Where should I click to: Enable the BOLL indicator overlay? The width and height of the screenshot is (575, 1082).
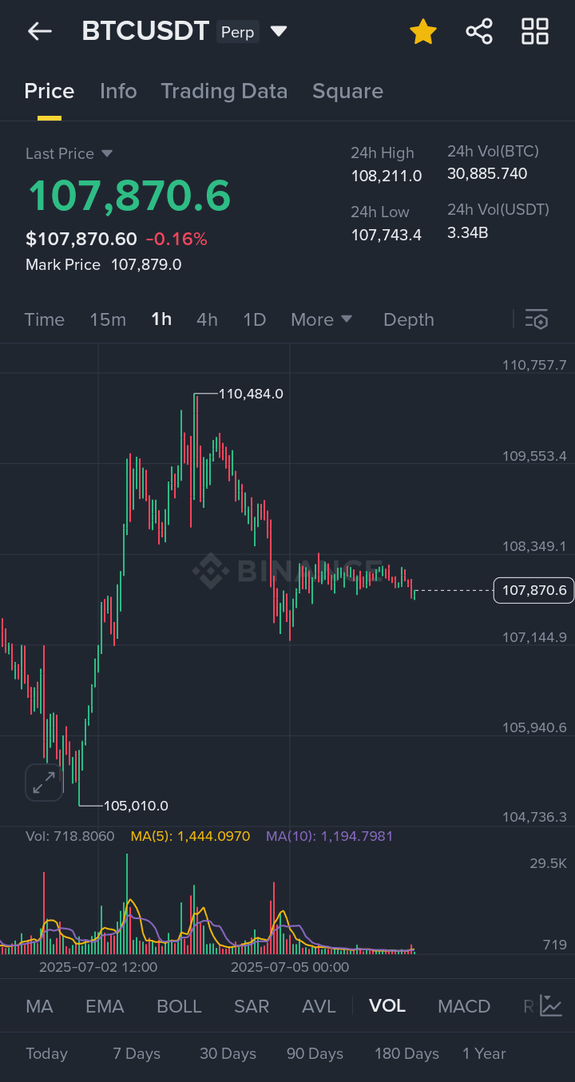pyautogui.click(x=179, y=1006)
